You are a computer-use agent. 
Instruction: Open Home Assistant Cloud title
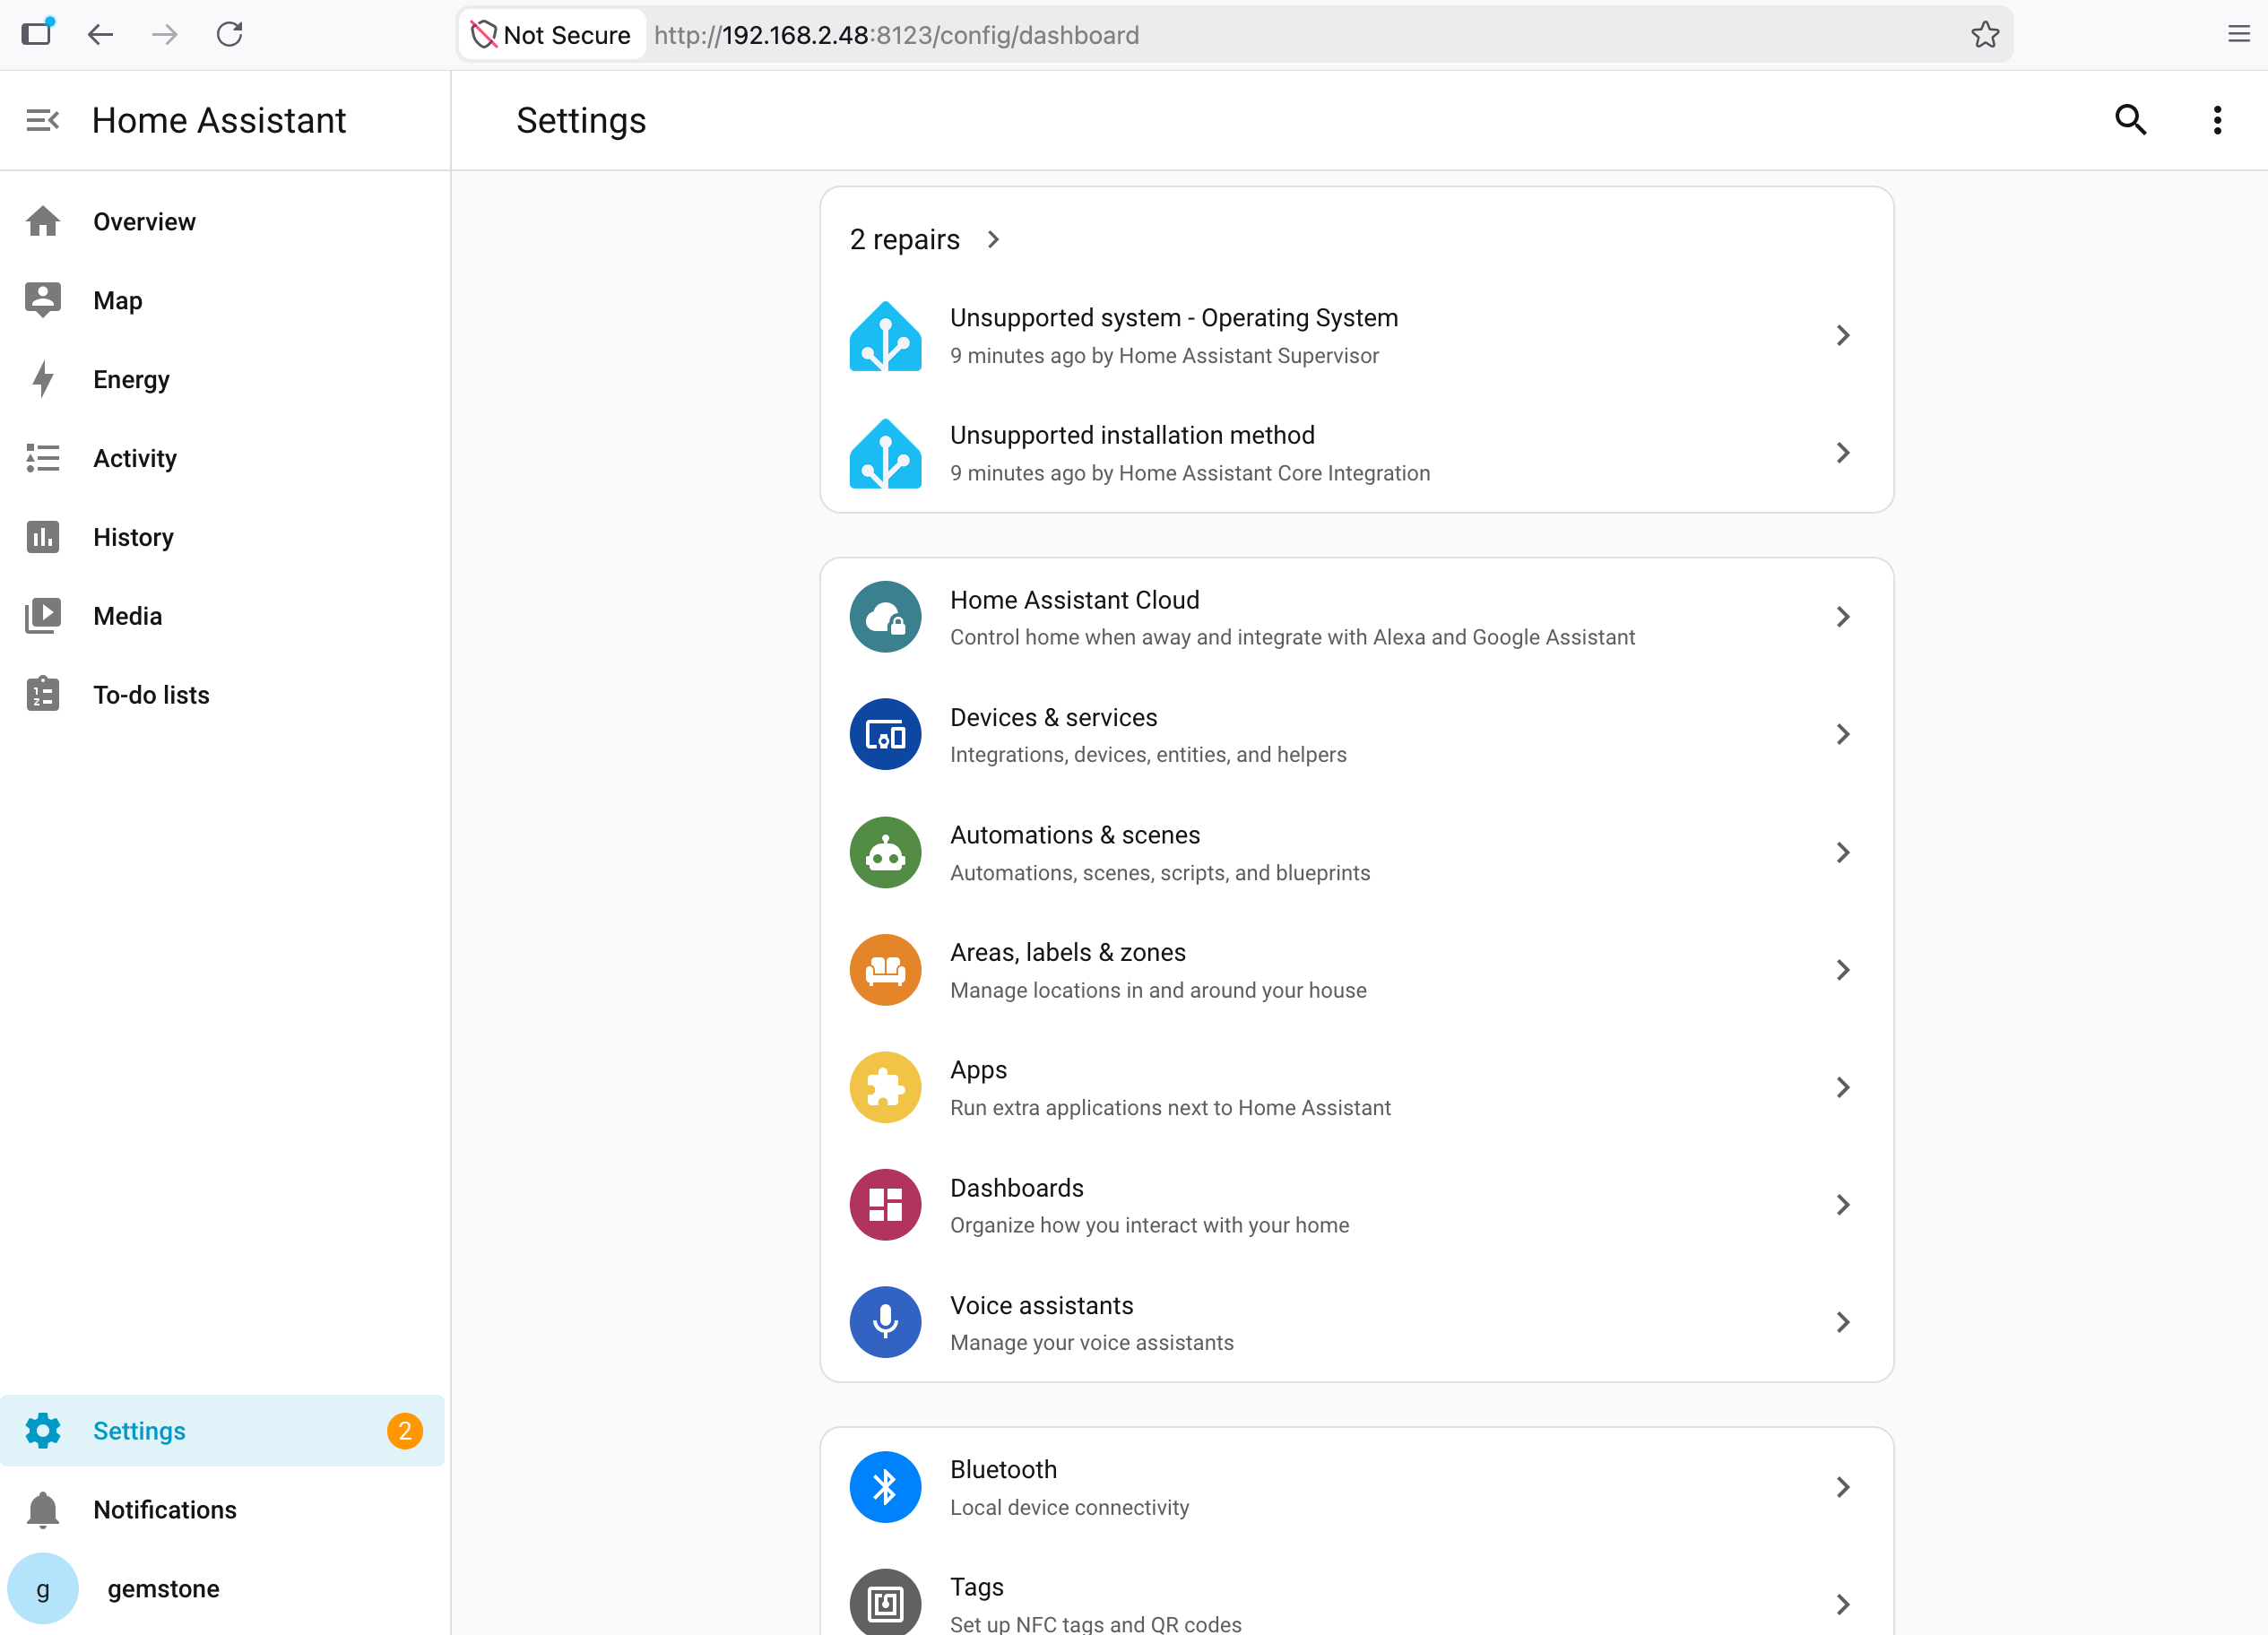tap(1074, 600)
